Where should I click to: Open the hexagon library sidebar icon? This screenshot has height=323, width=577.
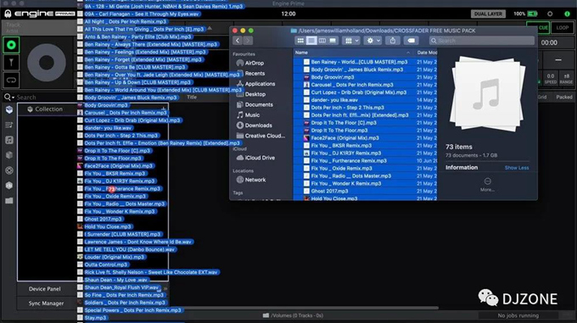9,186
